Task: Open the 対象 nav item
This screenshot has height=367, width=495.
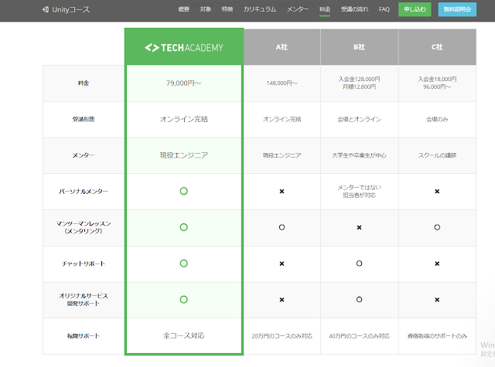Action: [x=205, y=9]
